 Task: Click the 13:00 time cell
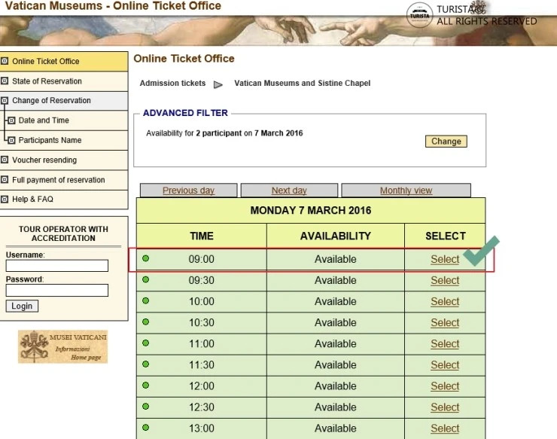[202, 428]
